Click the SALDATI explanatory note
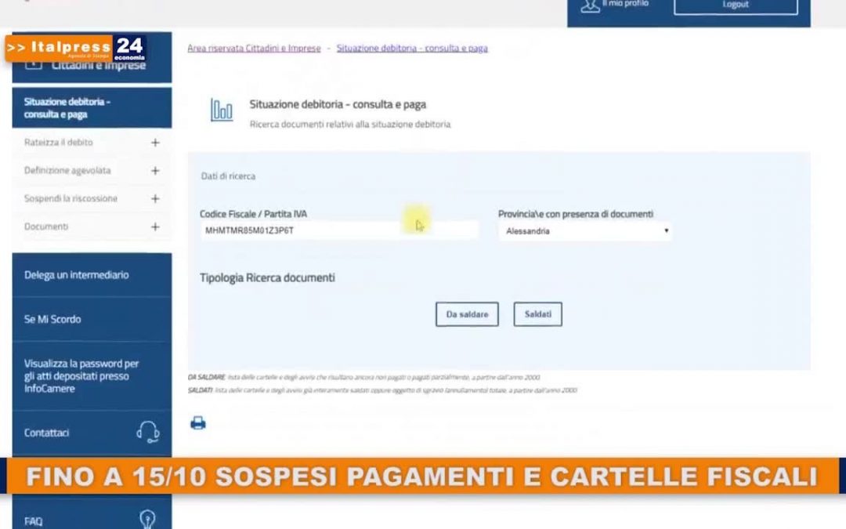Screen dimensions: 846x529 [x=382, y=390]
